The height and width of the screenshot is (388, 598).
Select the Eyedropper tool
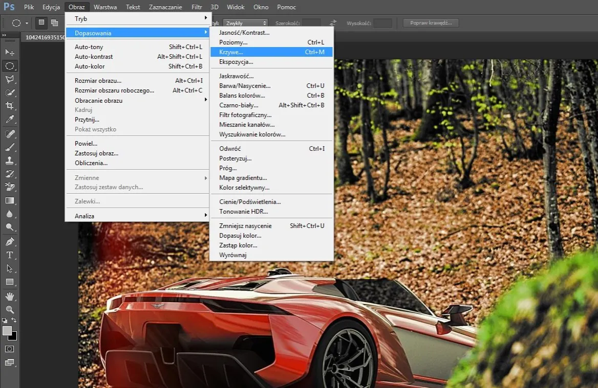pyautogui.click(x=10, y=119)
